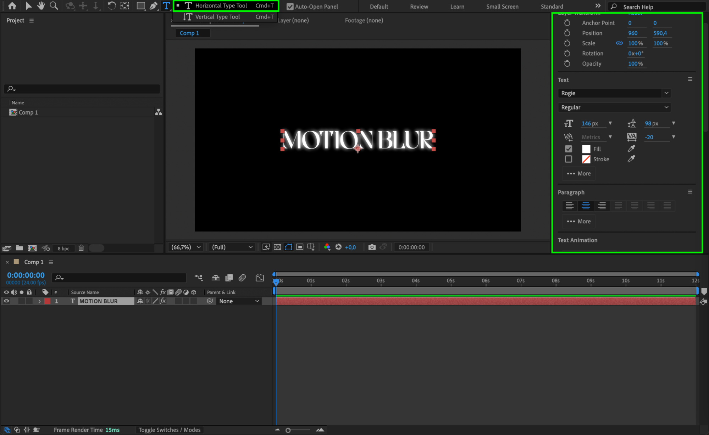Click Toggle Switches / Modes button
709x435 pixels.
[x=170, y=430]
